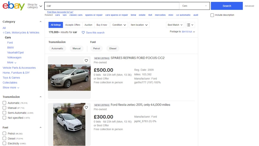Screen dimensions: 259x146
Task: Click related search 'spares or repair'
Action: tap(94, 15)
